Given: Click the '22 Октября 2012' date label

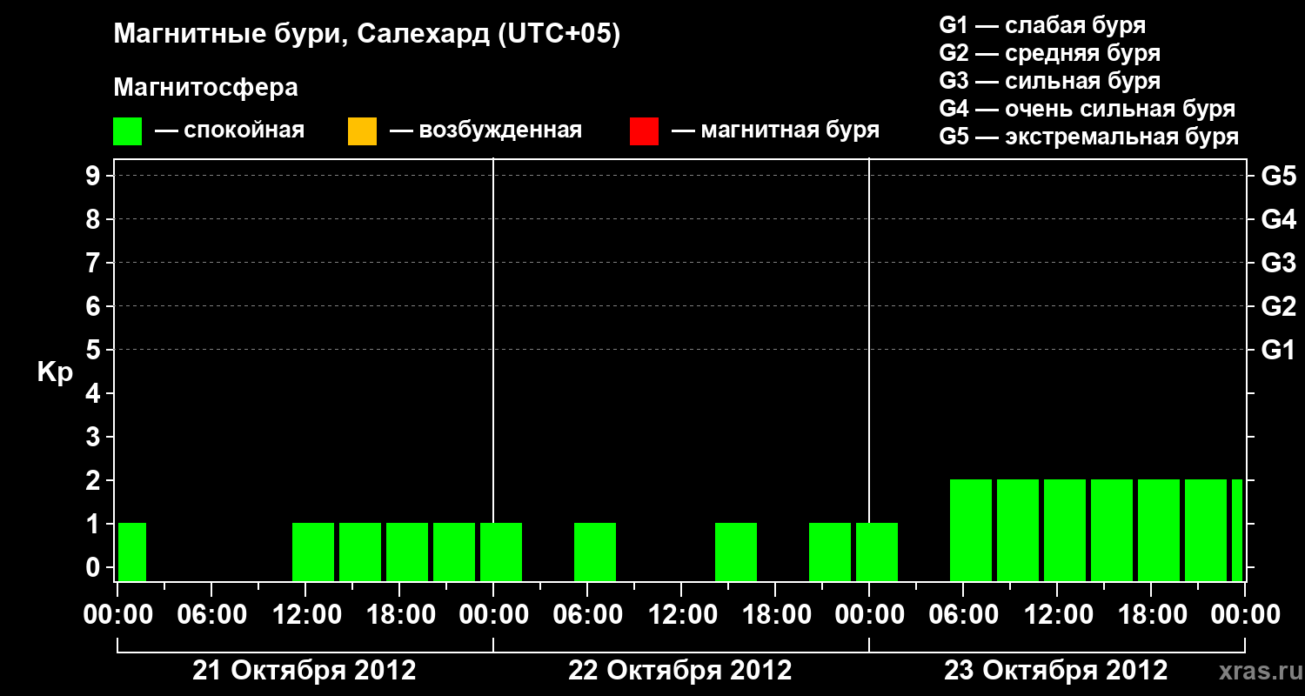Looking at the screenshot, I should pos(680,671).
